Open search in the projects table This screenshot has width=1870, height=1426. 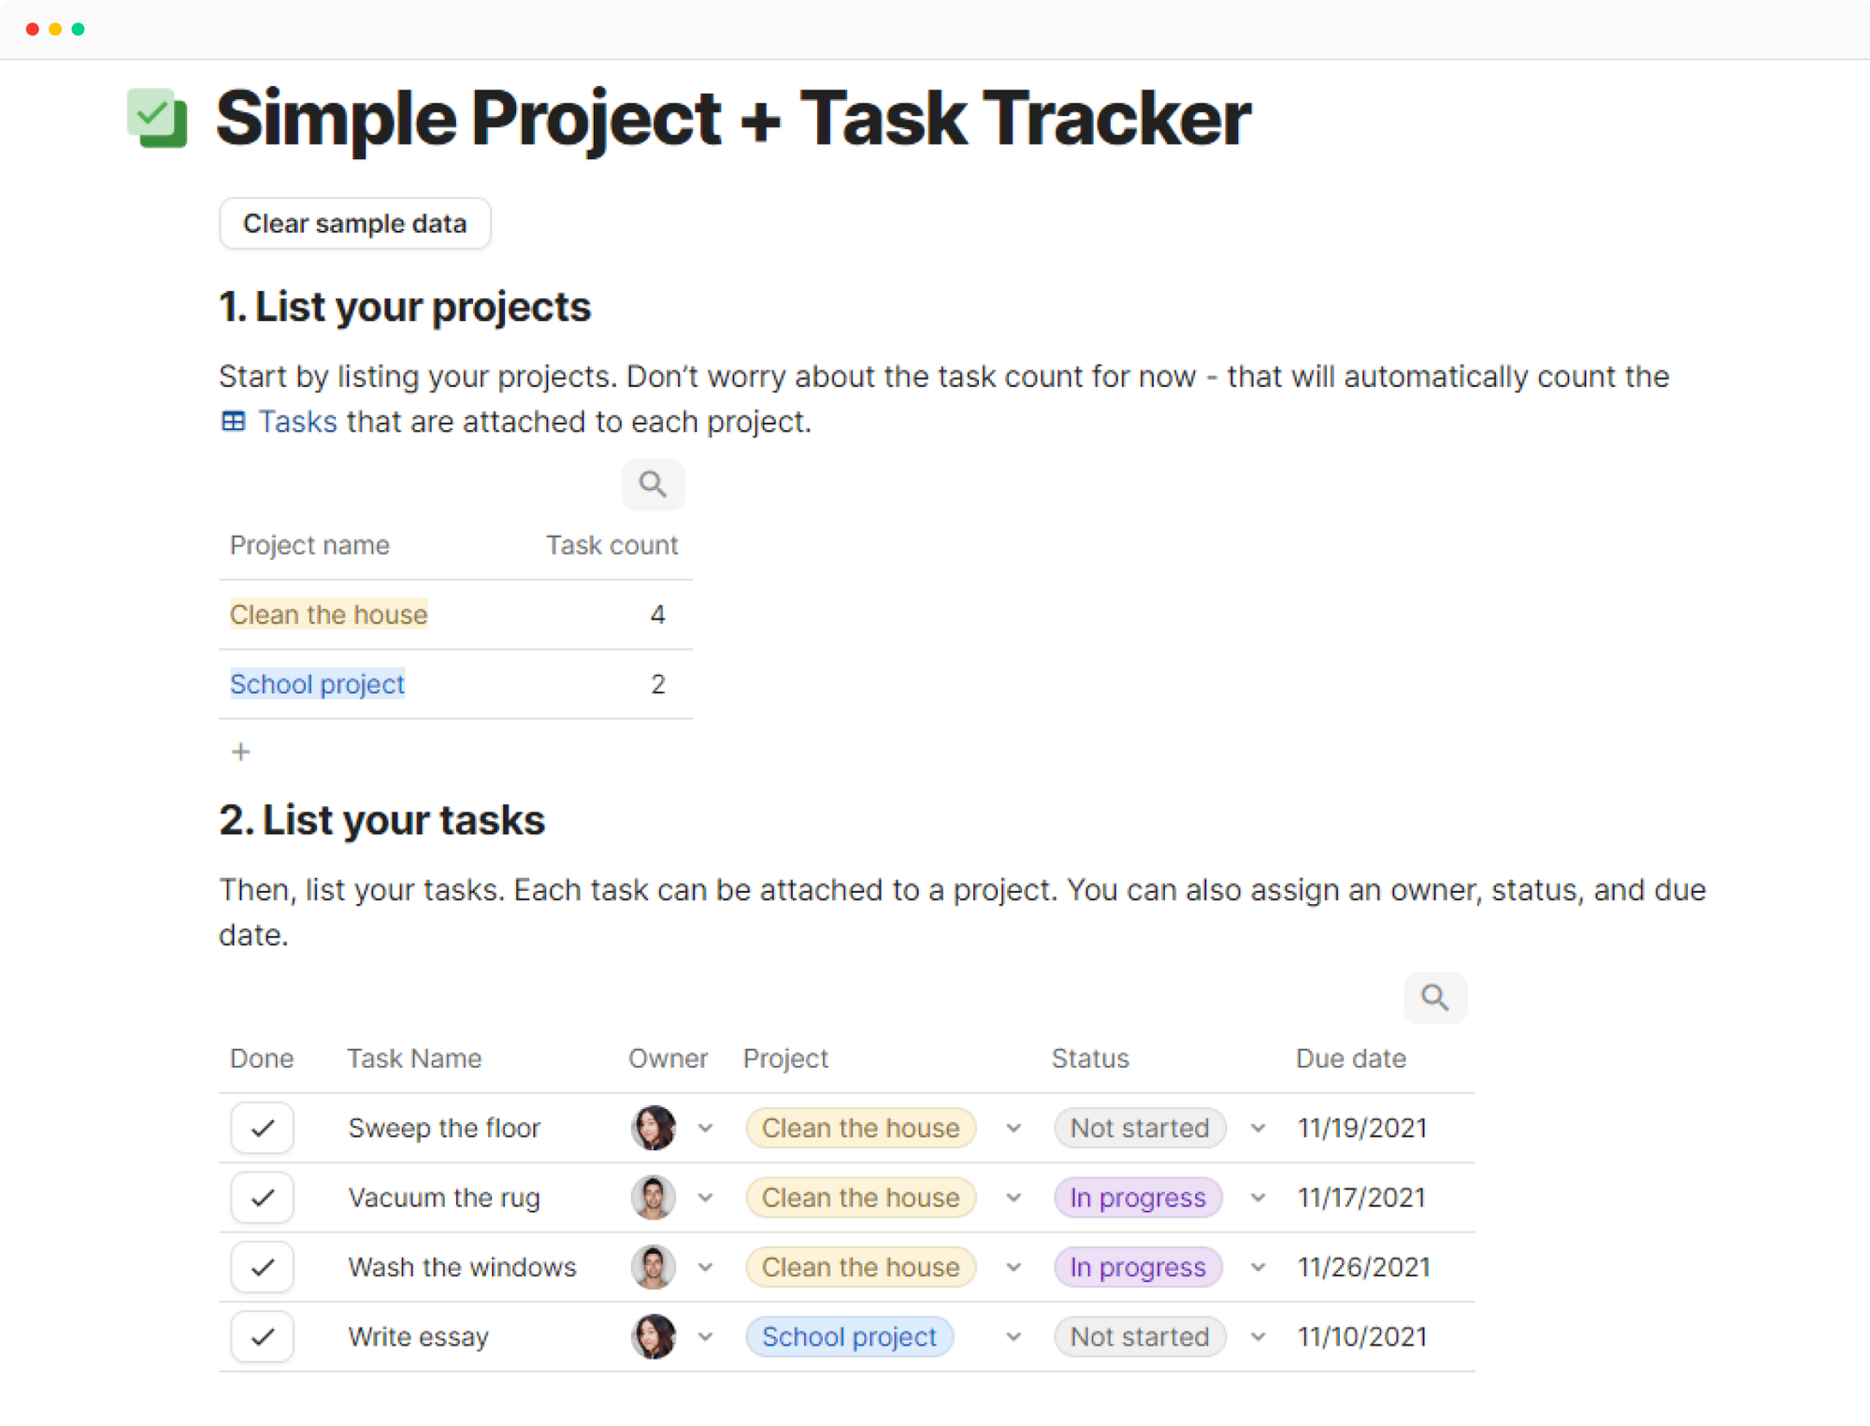click(x=653, y=484)
